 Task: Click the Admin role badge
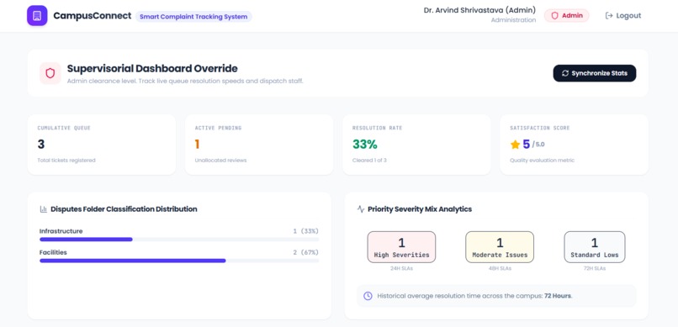click(x=566, y=15)
